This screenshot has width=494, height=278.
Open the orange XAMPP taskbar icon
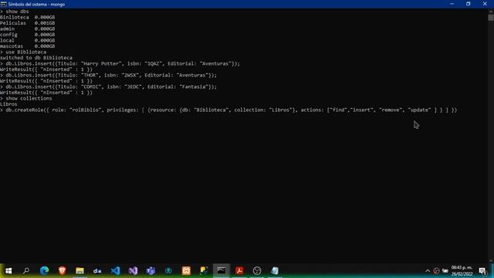click(x=186, y=270)
